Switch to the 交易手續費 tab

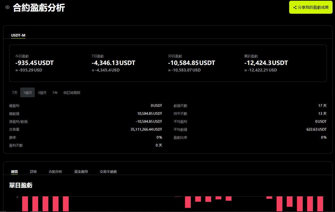click(108, 172)
